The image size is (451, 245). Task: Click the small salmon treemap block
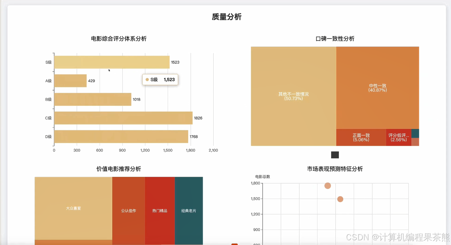click(x=415, y=142)
